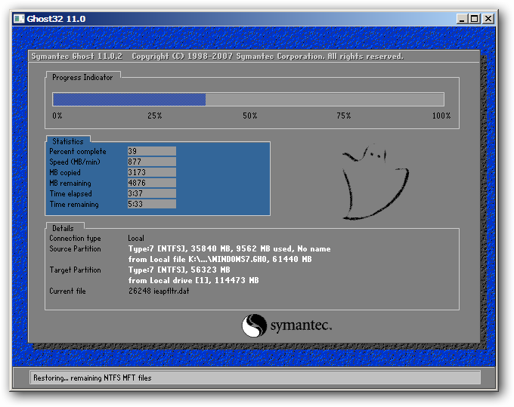Click the Time elapsed value 3:37
The height and width of the screenshot is (407, 514).
pos(152,193)
